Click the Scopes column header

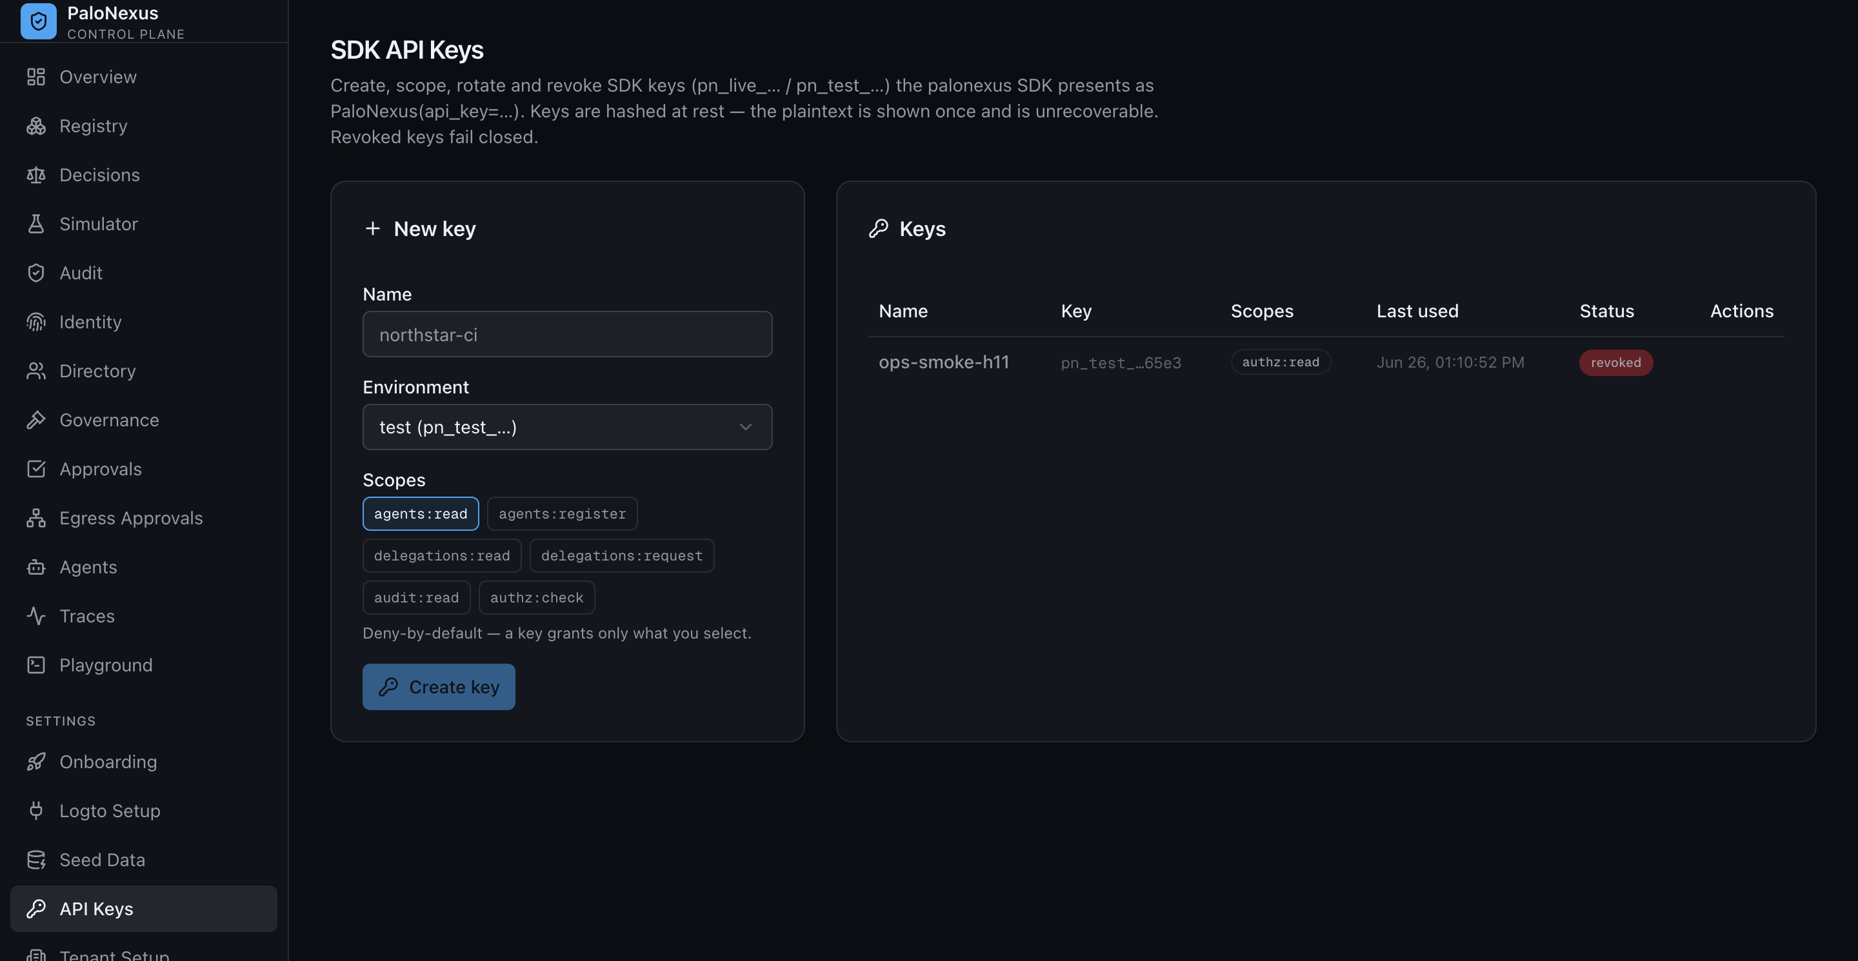point(1261,311)
